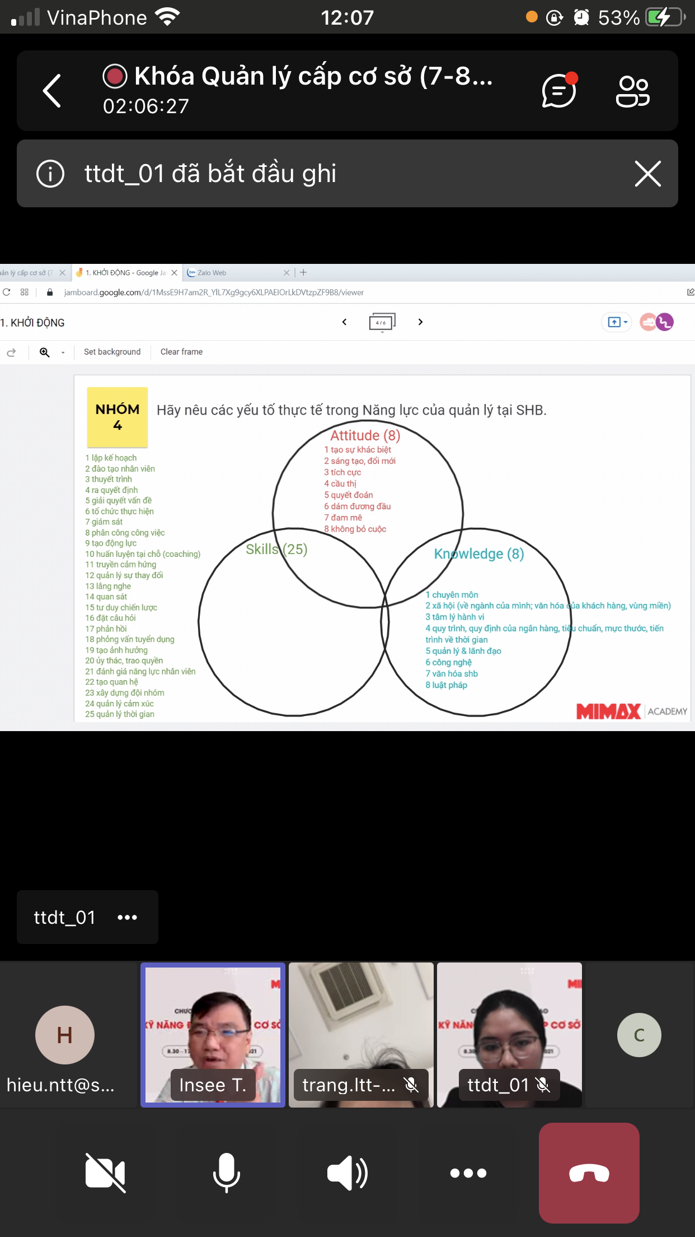Click the meeting title Khóa Quản lý cấp cơ sở
The width and height of the screenshot is (695, 1237).
click(313, 76)
